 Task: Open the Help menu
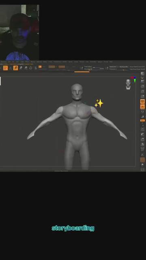coord(111,62)
